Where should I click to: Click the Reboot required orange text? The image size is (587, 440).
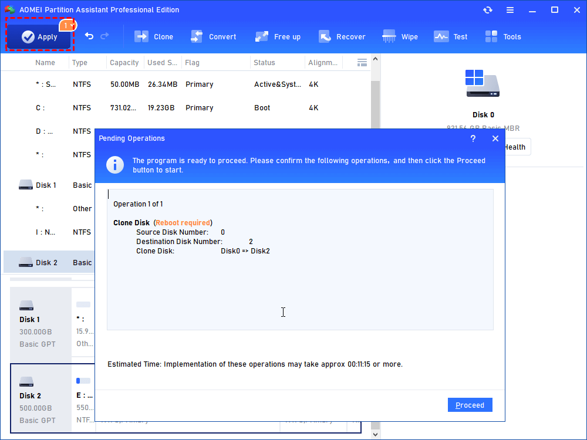[x=183, y=223]
